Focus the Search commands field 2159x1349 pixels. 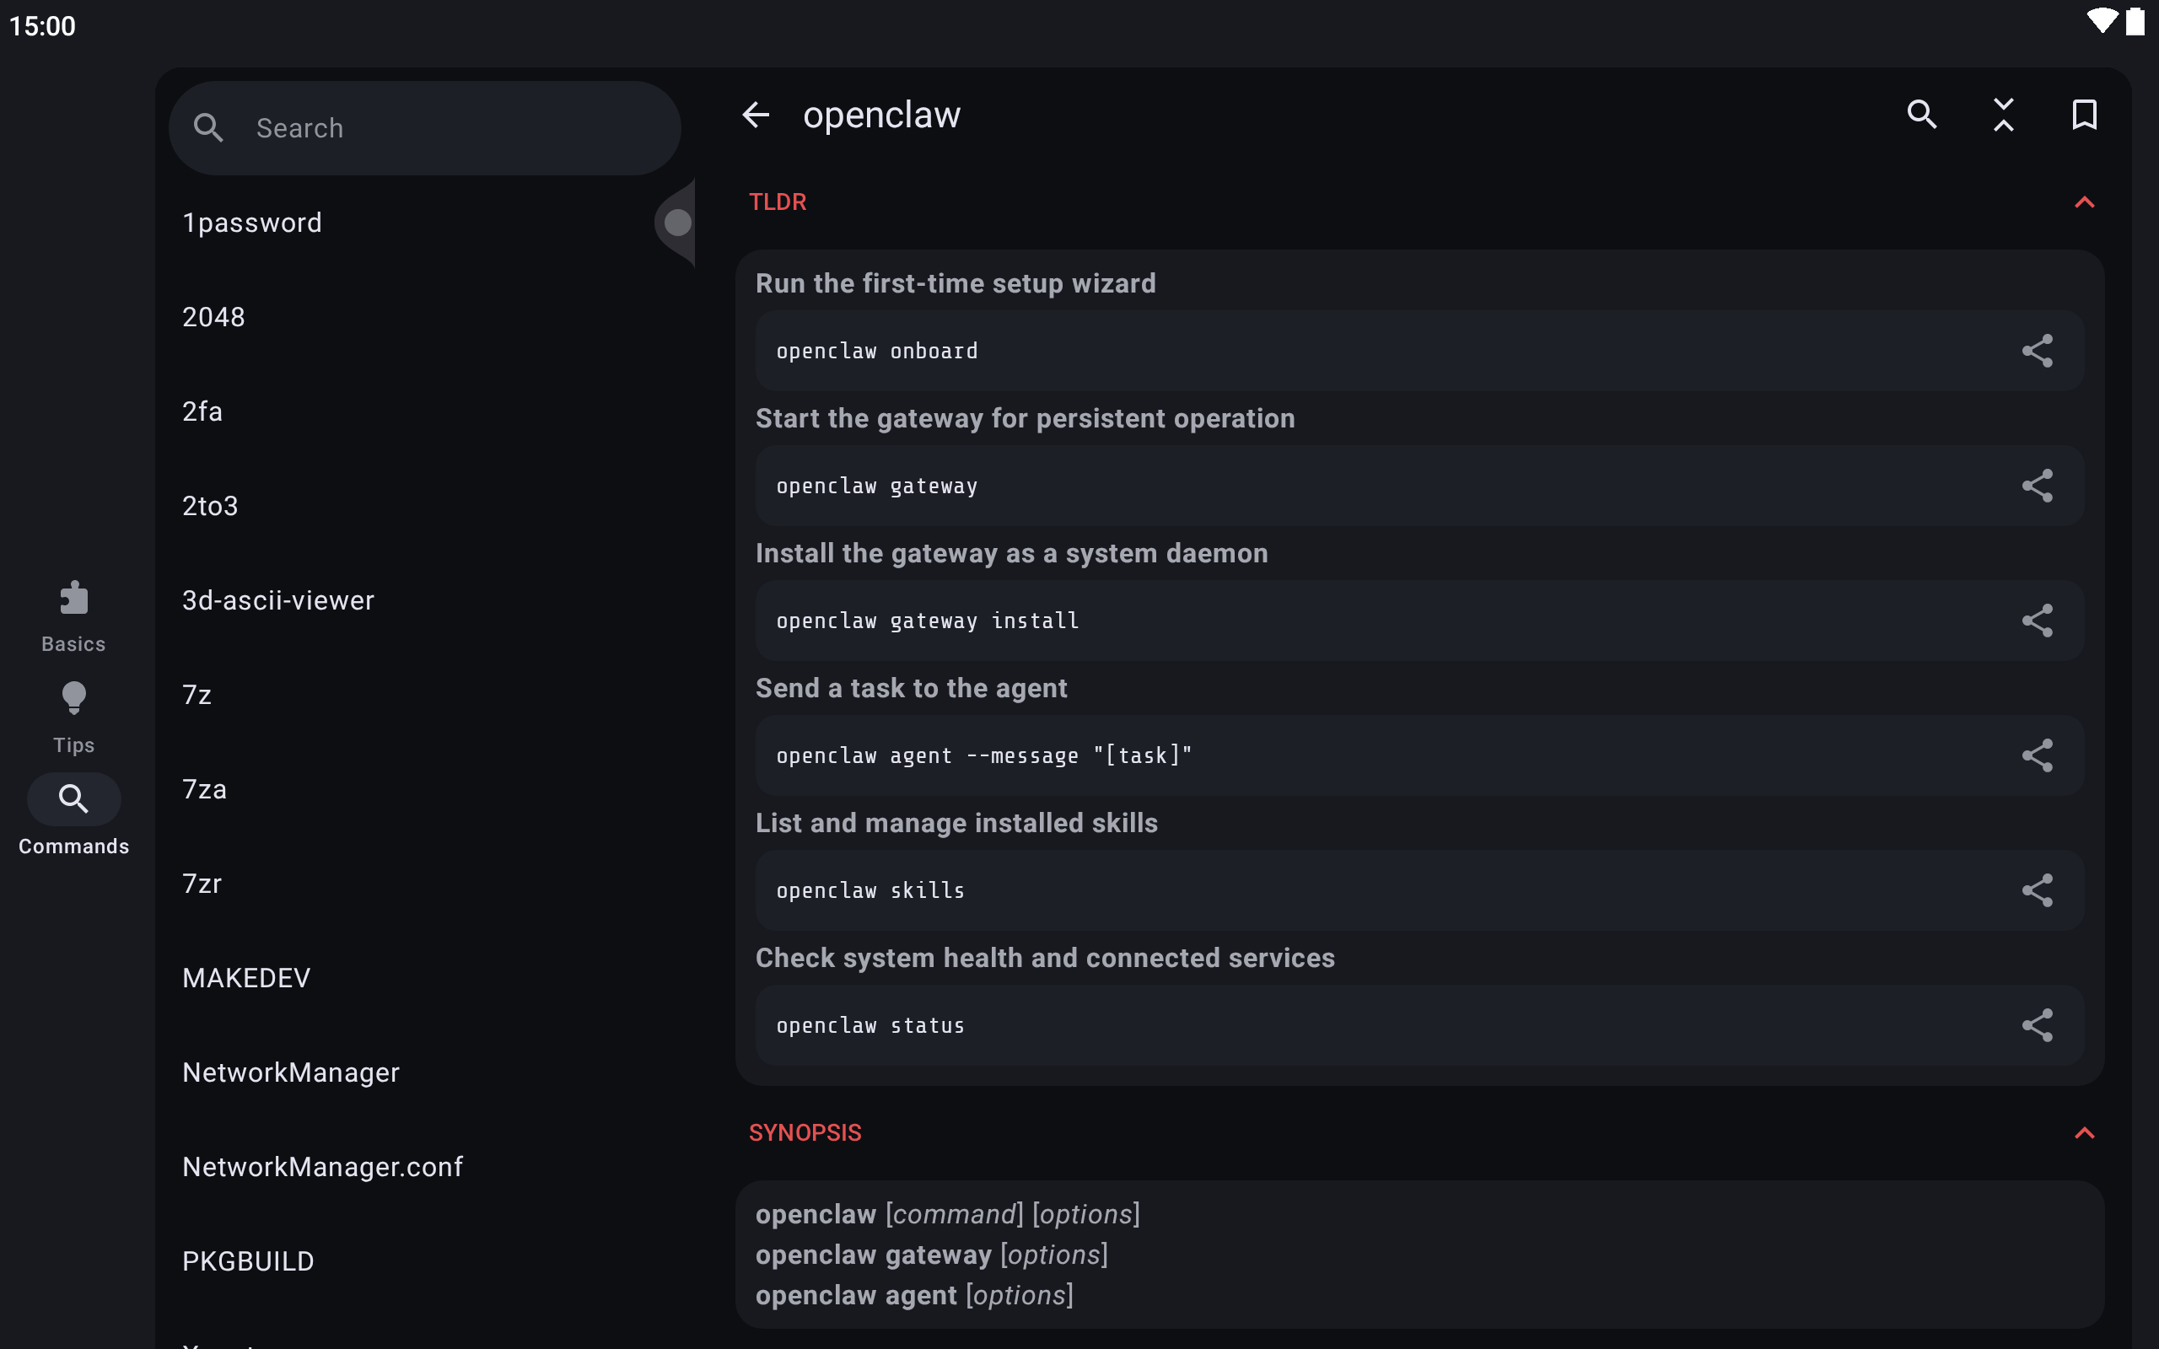click(425, 127)
